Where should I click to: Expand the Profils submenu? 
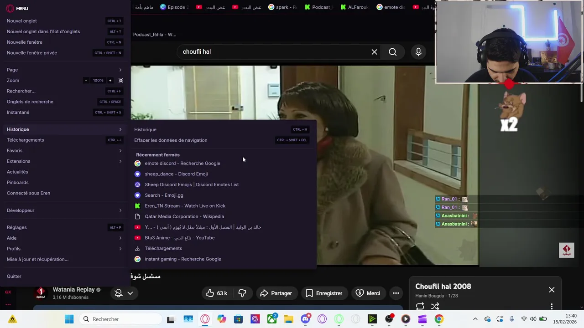pos(65,249)
